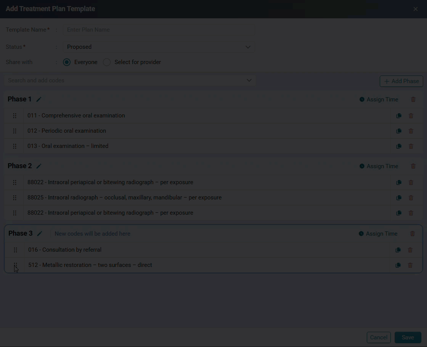Edit the Phase 3 name pencil icon
The width and height of the screenshot is (427, 347).
click(40, 234)
